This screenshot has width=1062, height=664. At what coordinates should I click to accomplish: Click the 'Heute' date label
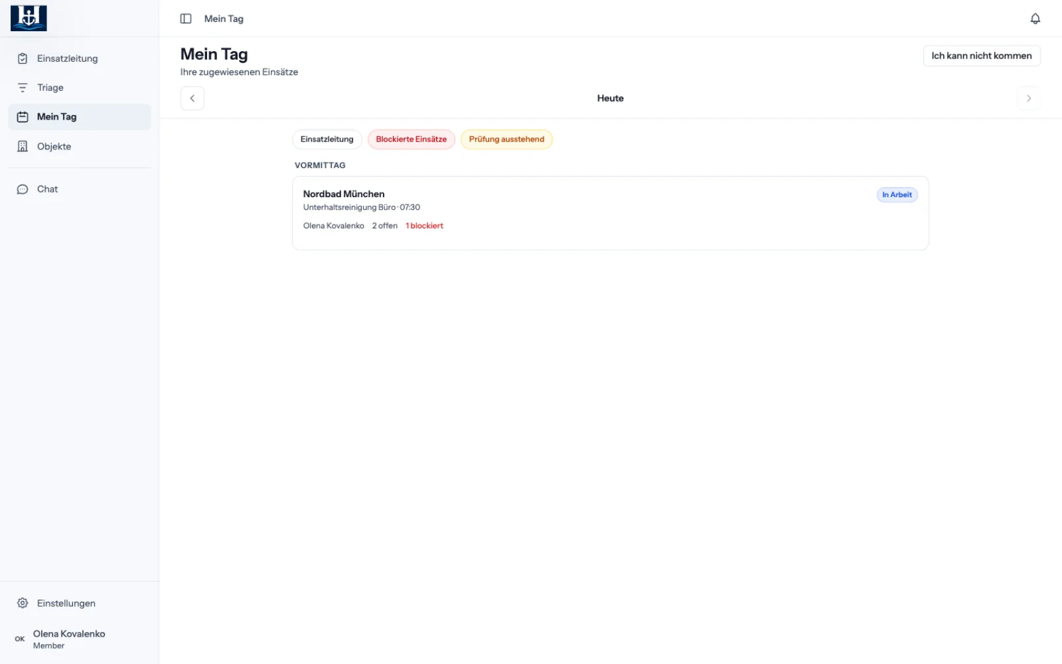[x=611, y=98]
